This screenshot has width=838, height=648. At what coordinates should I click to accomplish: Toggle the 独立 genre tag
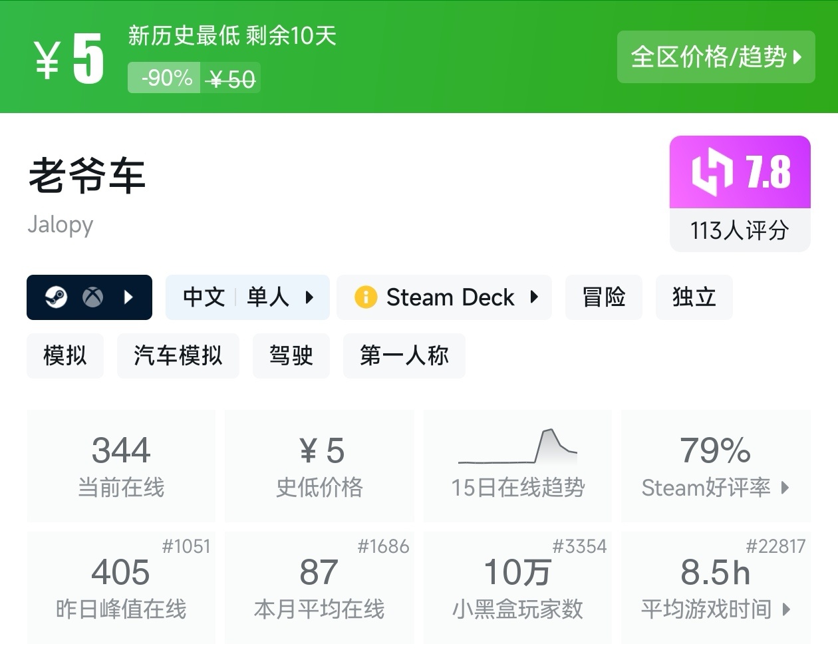[x=694, y=297]
